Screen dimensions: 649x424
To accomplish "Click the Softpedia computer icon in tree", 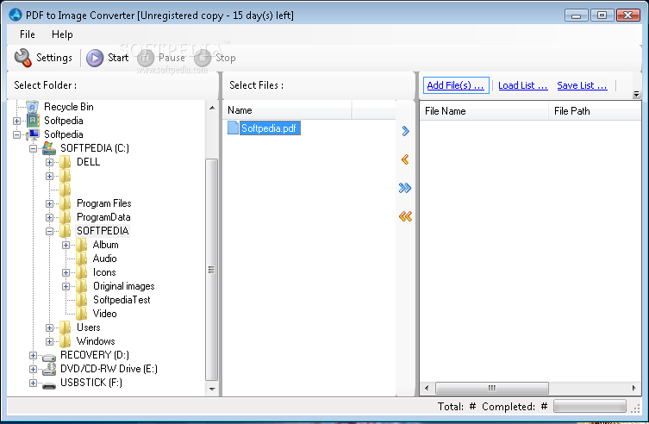I will (x=32, y=134).
